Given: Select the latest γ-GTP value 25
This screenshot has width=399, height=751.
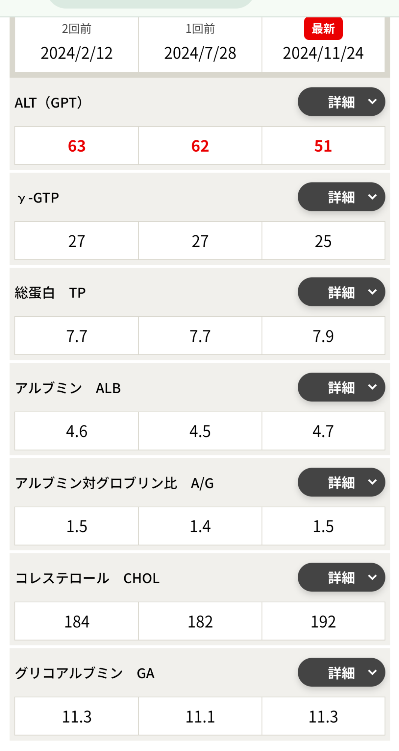Looking at the screenshot, I should pyautogui.click(x=323, y=241).
